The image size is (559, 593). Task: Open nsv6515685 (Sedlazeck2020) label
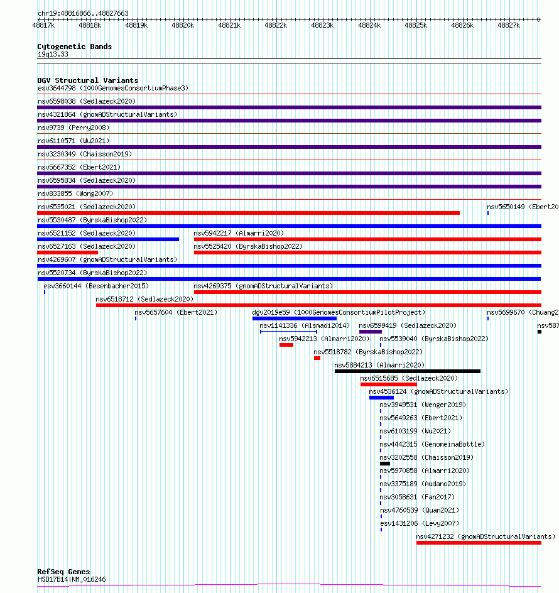point(409,379)
